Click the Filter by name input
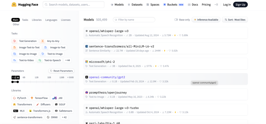This screenshot has height=124, width=266. [x=134, y=20]
